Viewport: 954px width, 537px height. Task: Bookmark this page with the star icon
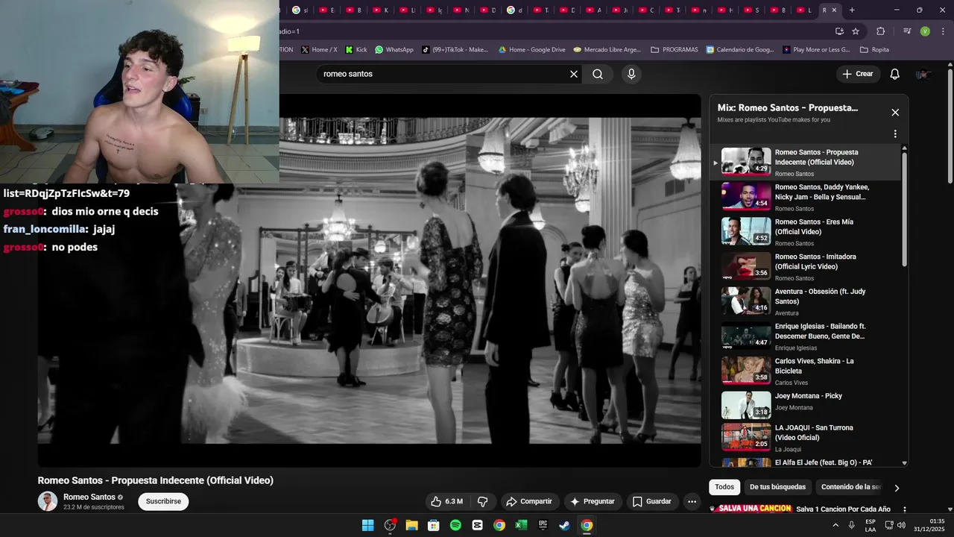pyautogui.click(x=856, y=31)
